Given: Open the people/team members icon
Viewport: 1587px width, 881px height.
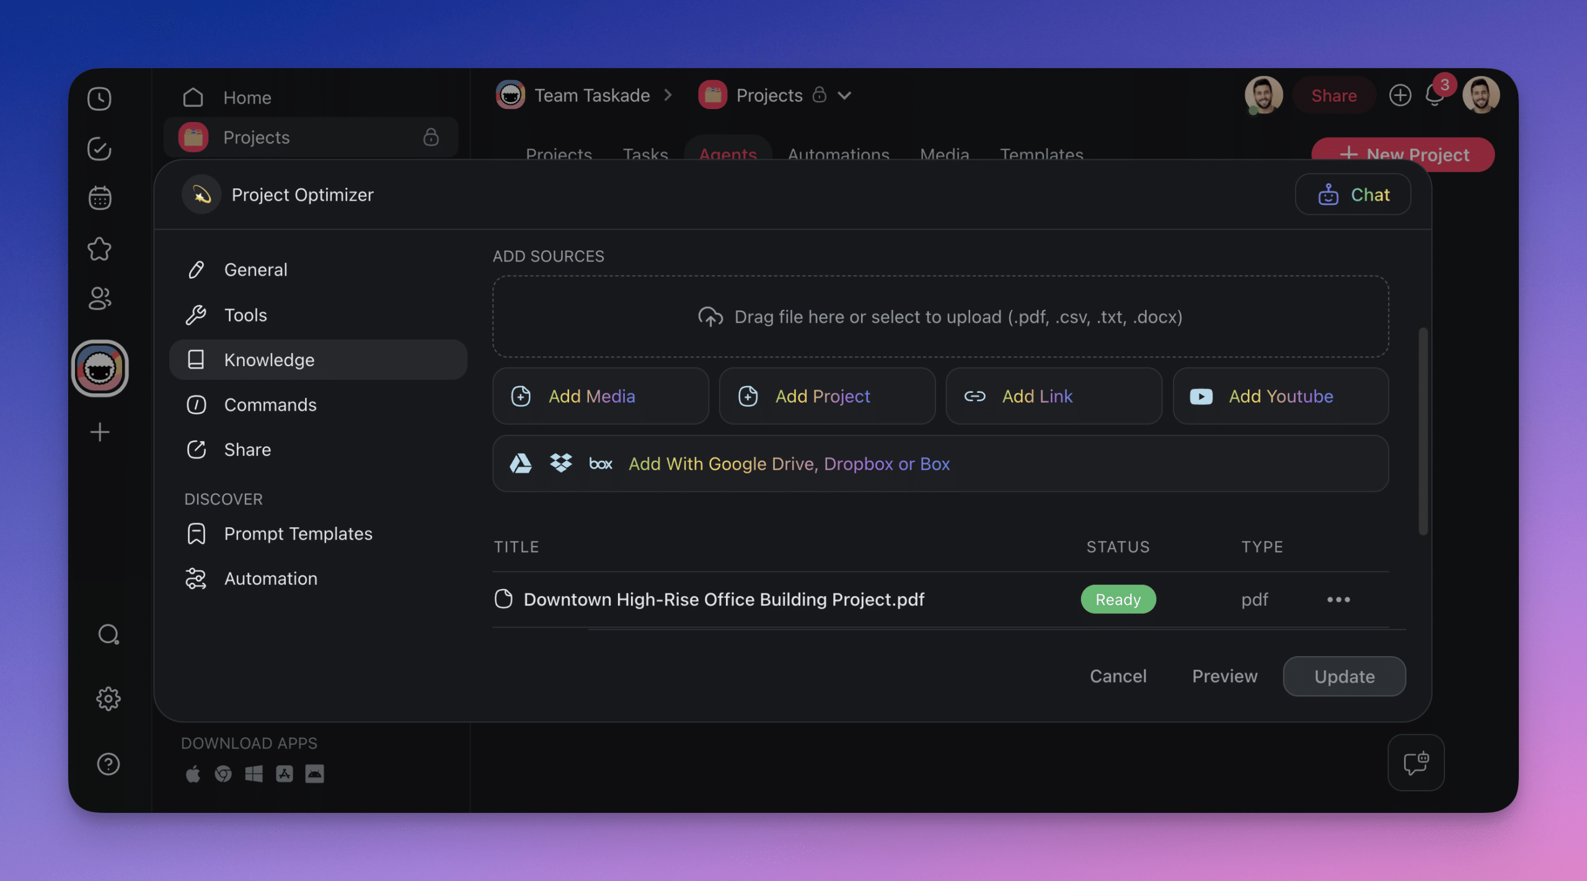Looking at the screenshot, I should tap(99, 299).
